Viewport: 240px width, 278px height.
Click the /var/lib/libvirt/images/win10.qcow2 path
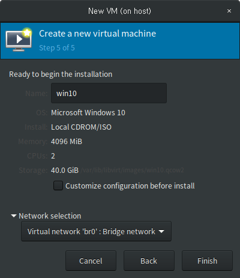[132, 171]
